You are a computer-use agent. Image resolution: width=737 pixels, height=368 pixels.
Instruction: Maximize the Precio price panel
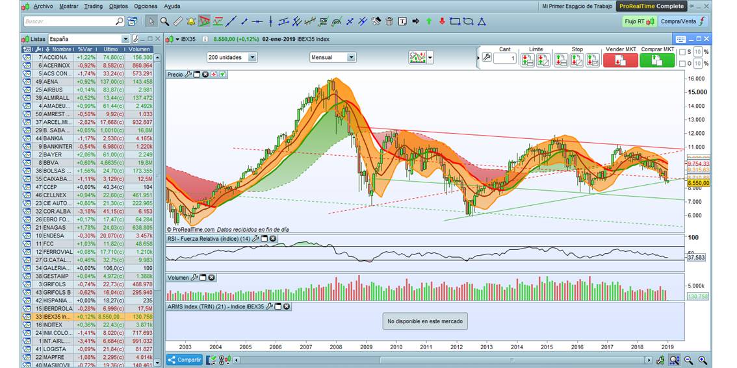pos(197,74)
